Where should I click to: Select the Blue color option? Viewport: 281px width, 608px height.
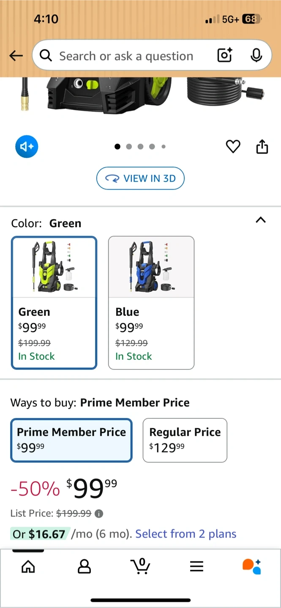tap(151, 303)
